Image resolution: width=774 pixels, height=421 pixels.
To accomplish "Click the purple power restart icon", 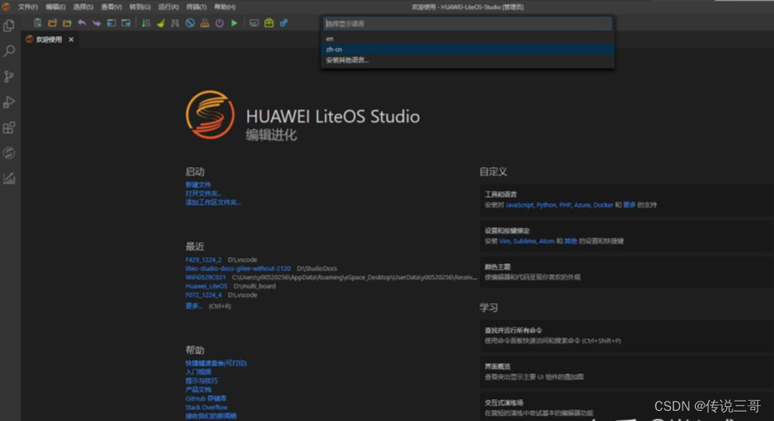I will point(219,23).
